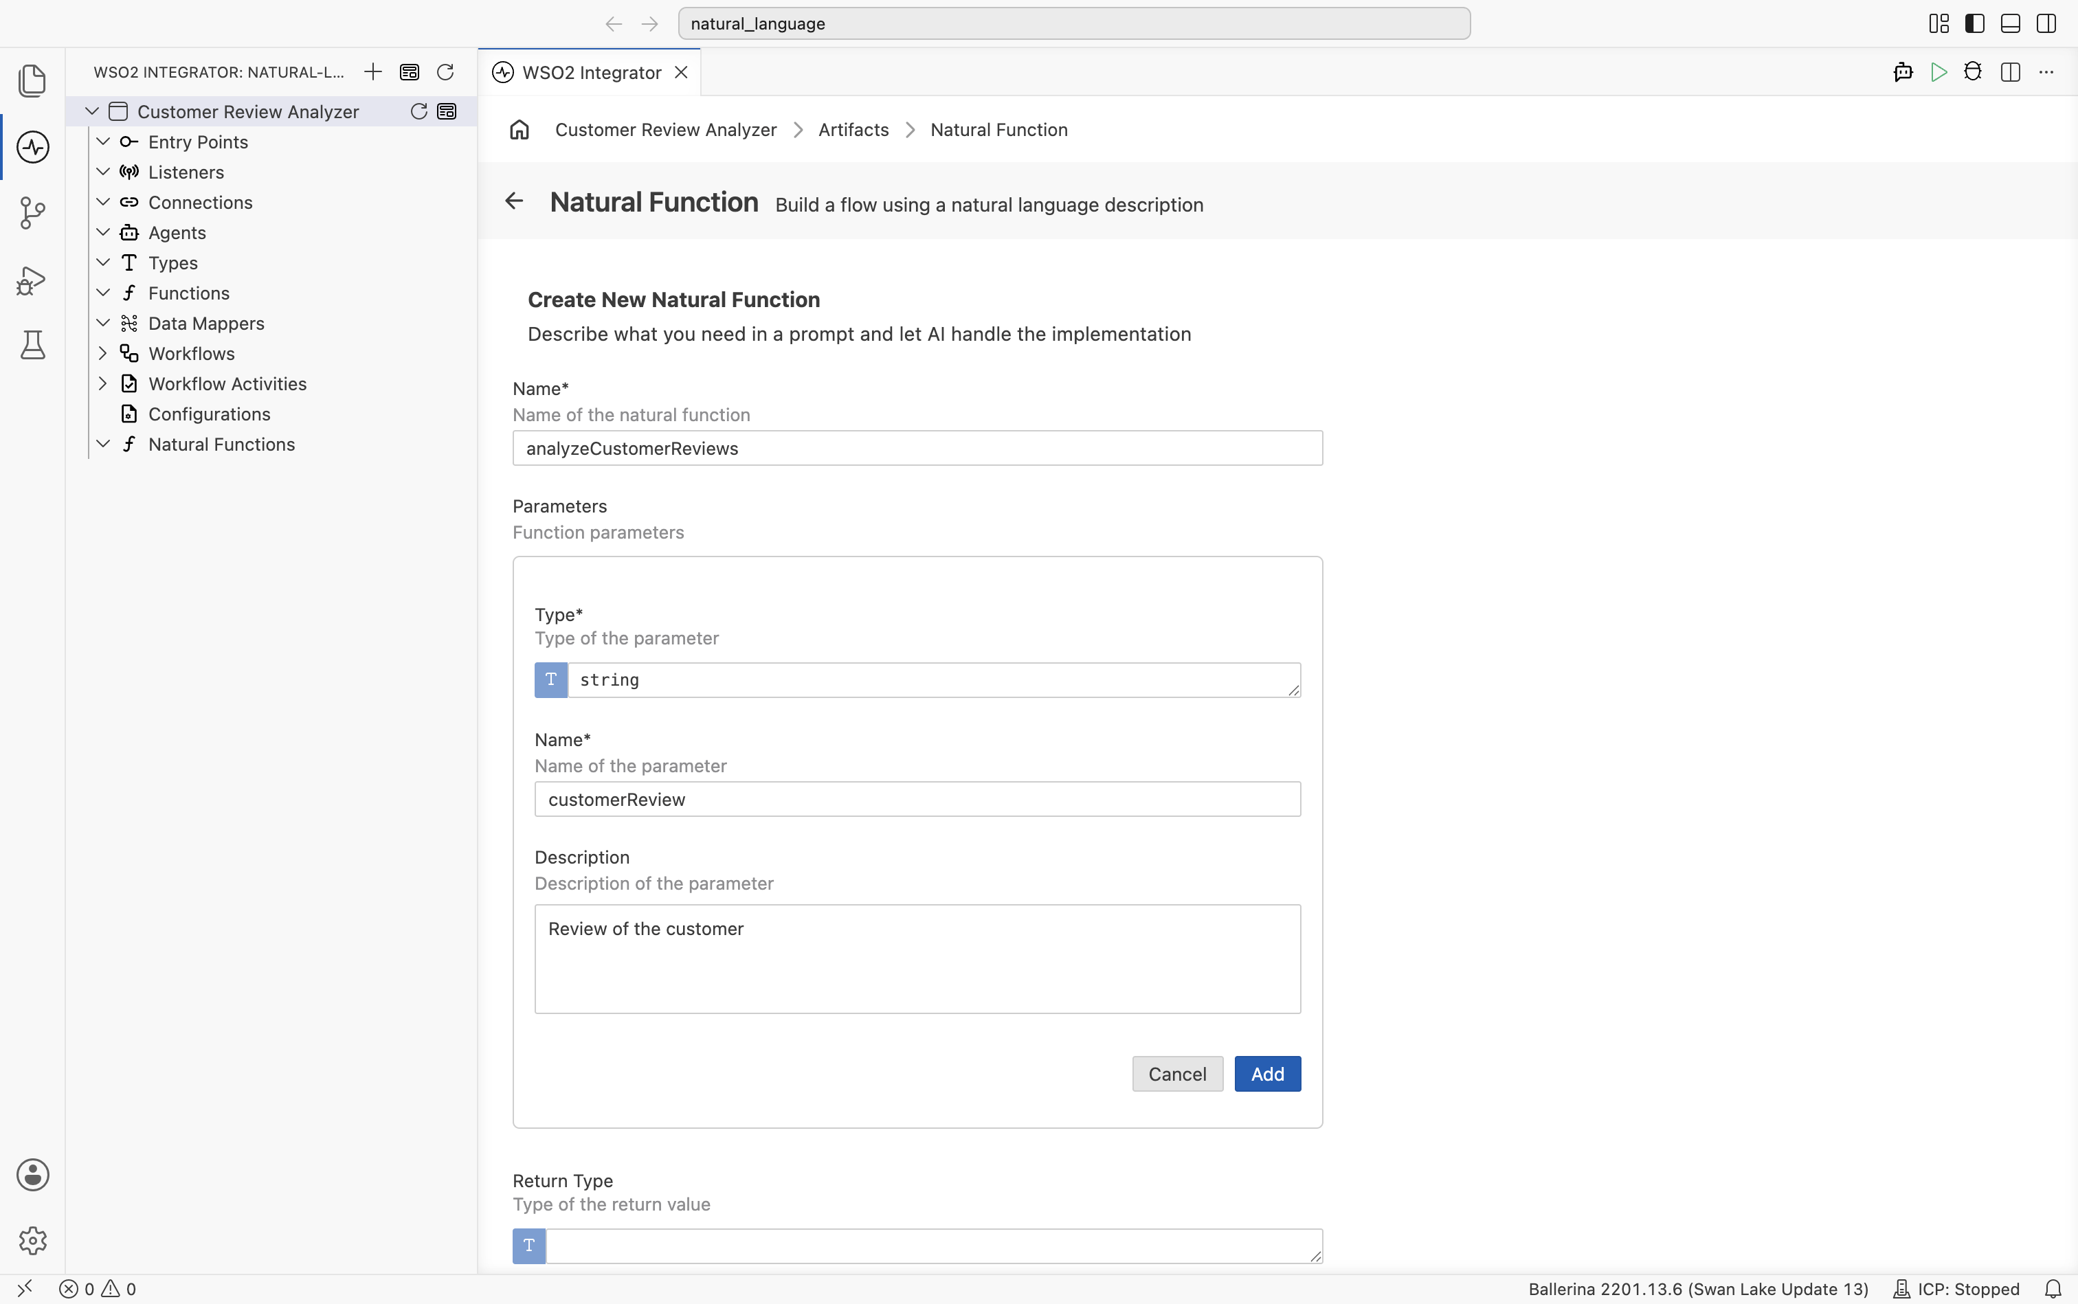Collapse the Customer Review Analyzer tree node
Viewport: 2078px width, 1304px height.
[92, 111]
